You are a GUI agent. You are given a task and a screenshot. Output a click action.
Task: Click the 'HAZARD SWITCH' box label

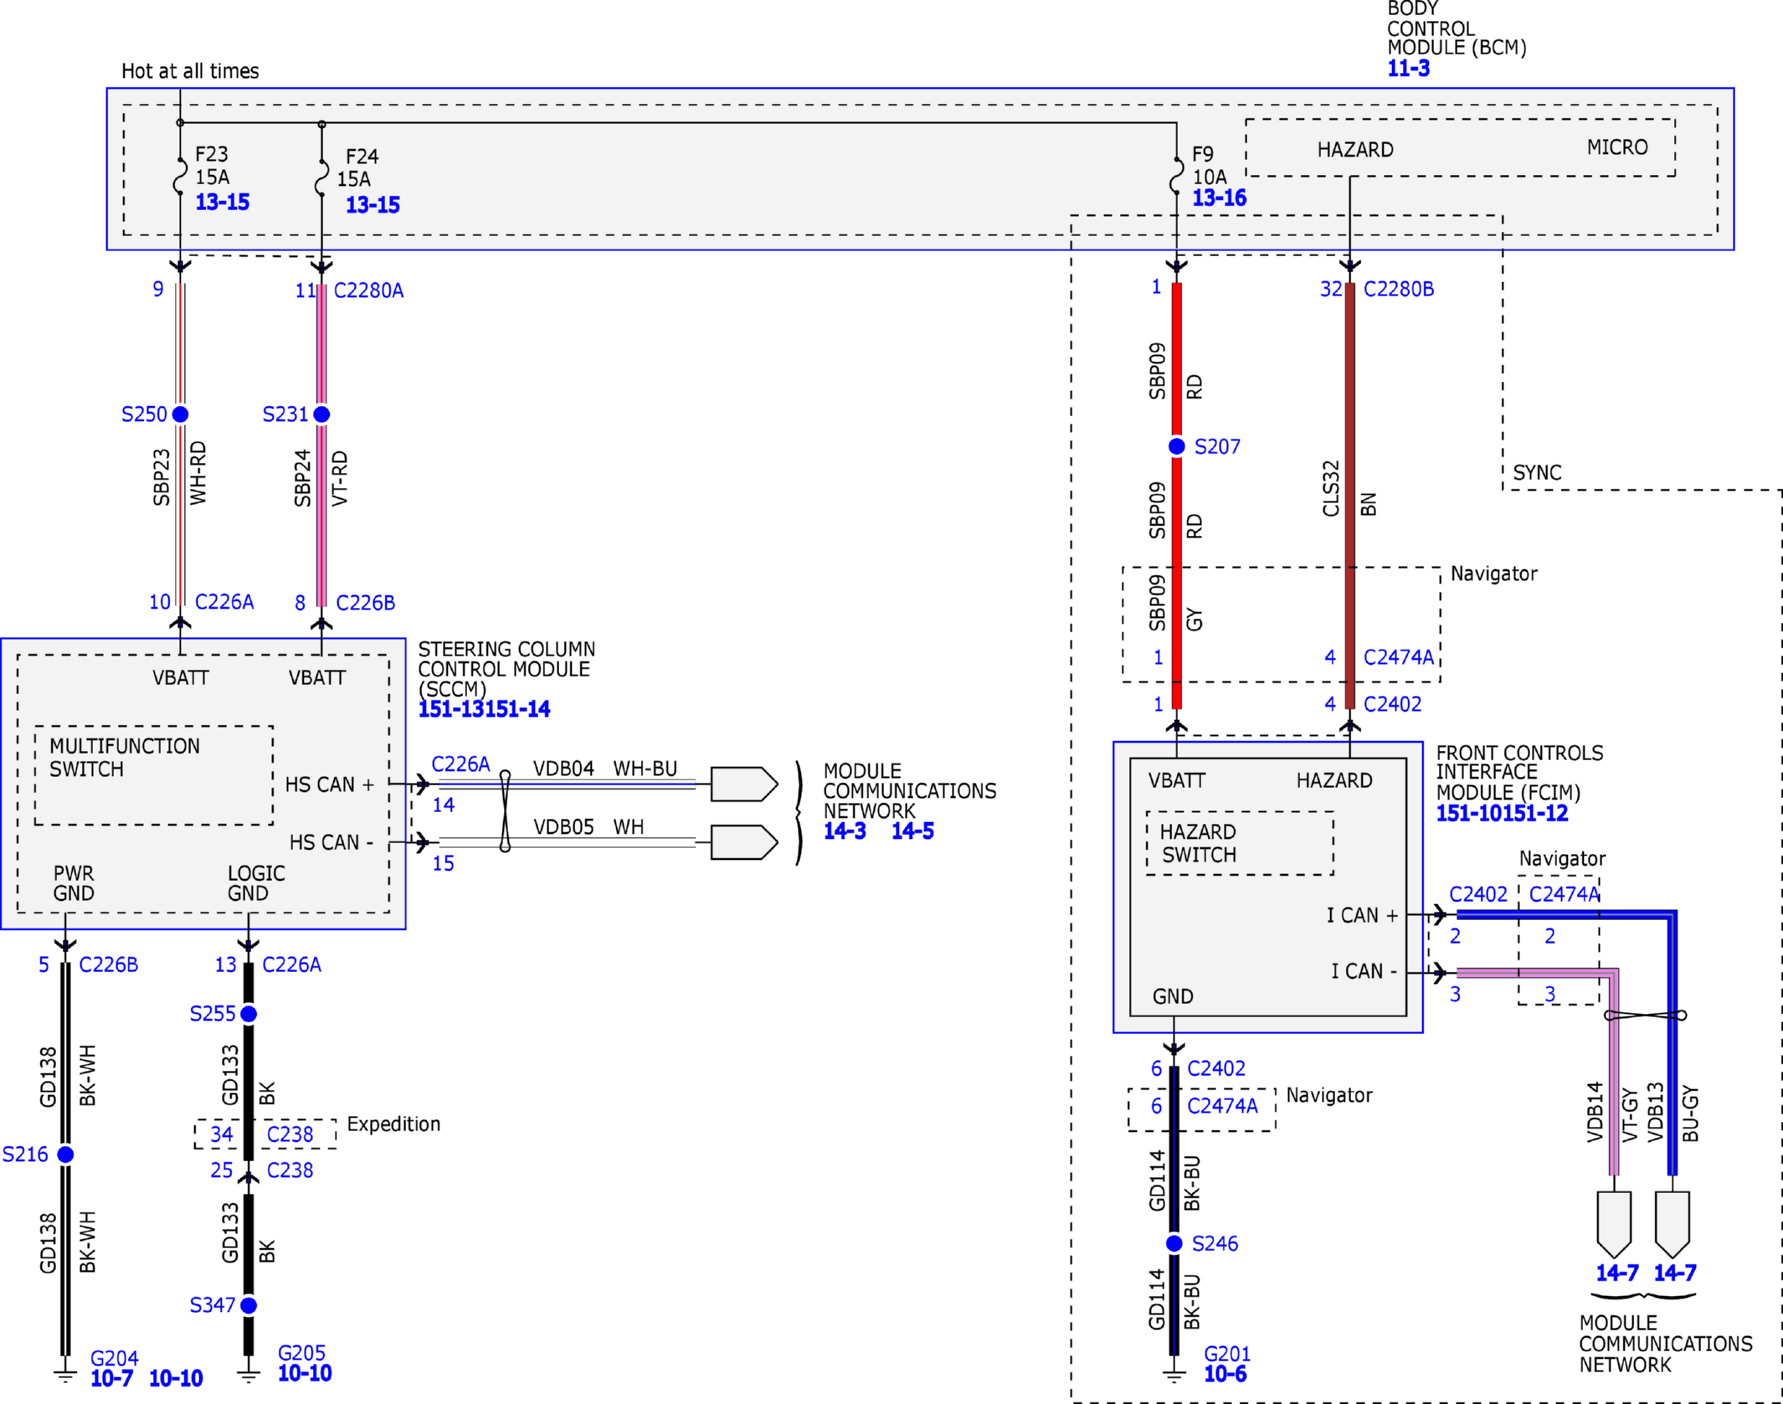click(x=1197, y=843)
